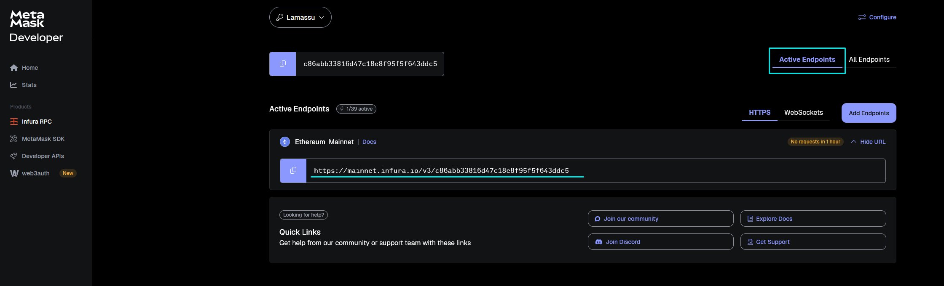Click the Developer APIs rocket icon

(x=14, y=156)
